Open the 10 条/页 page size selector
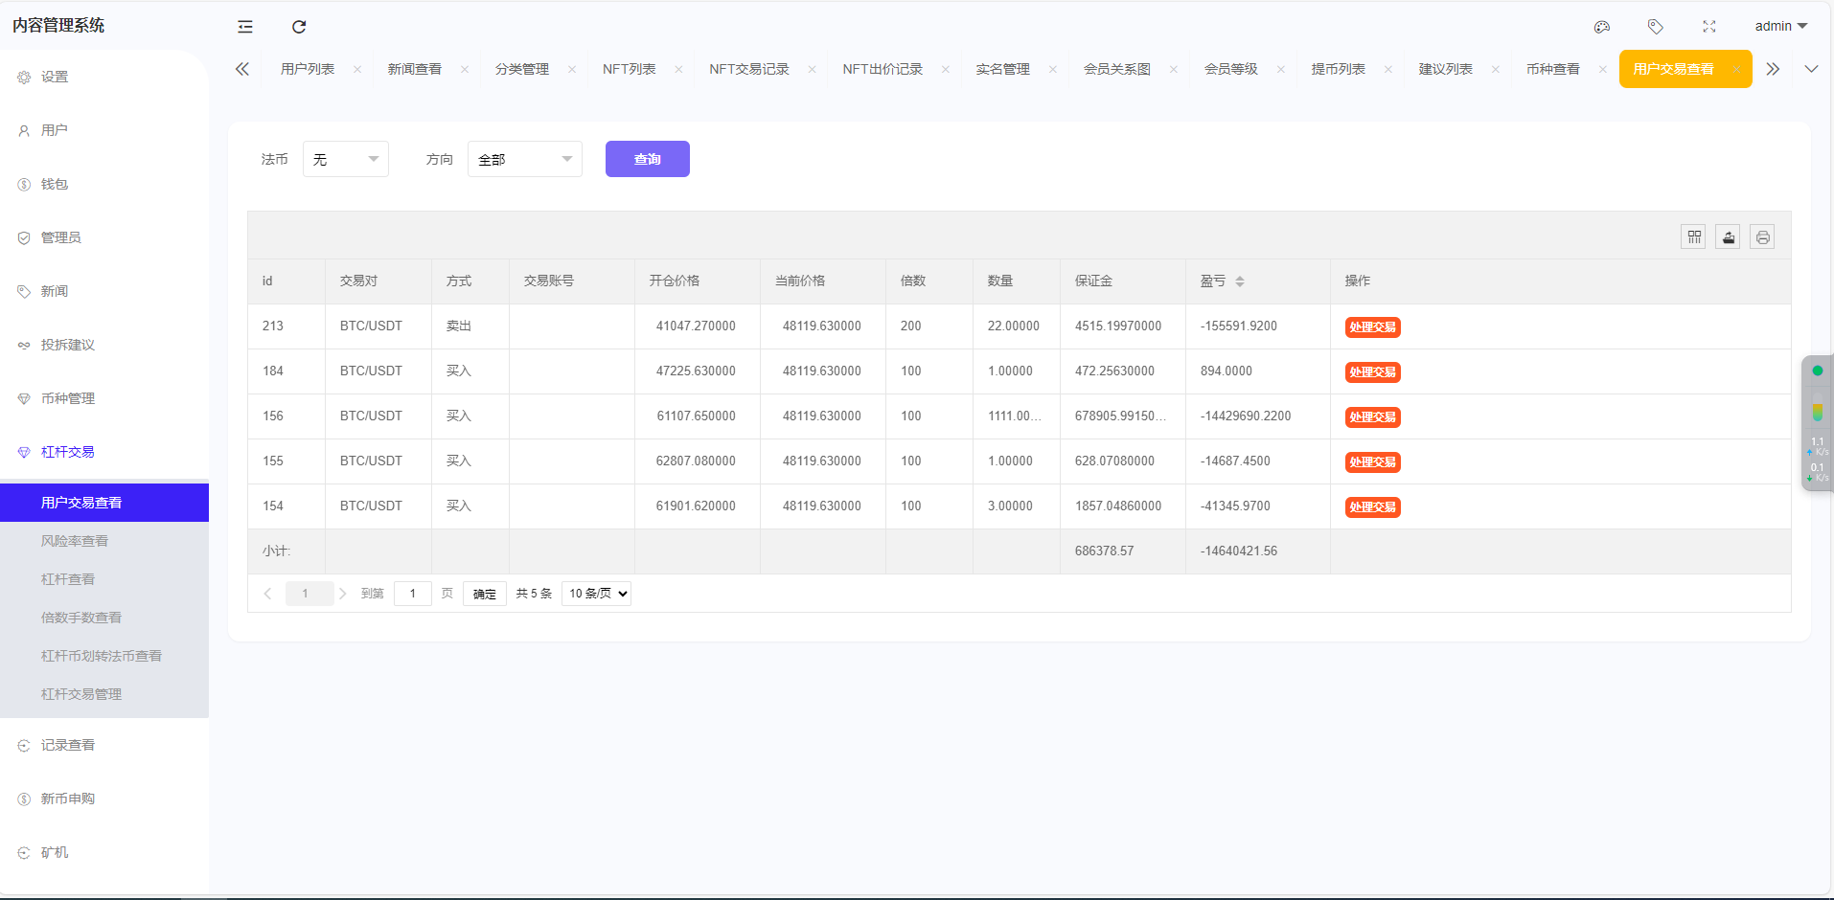Screen dimensions: 1834x900 tap(596, 594)
